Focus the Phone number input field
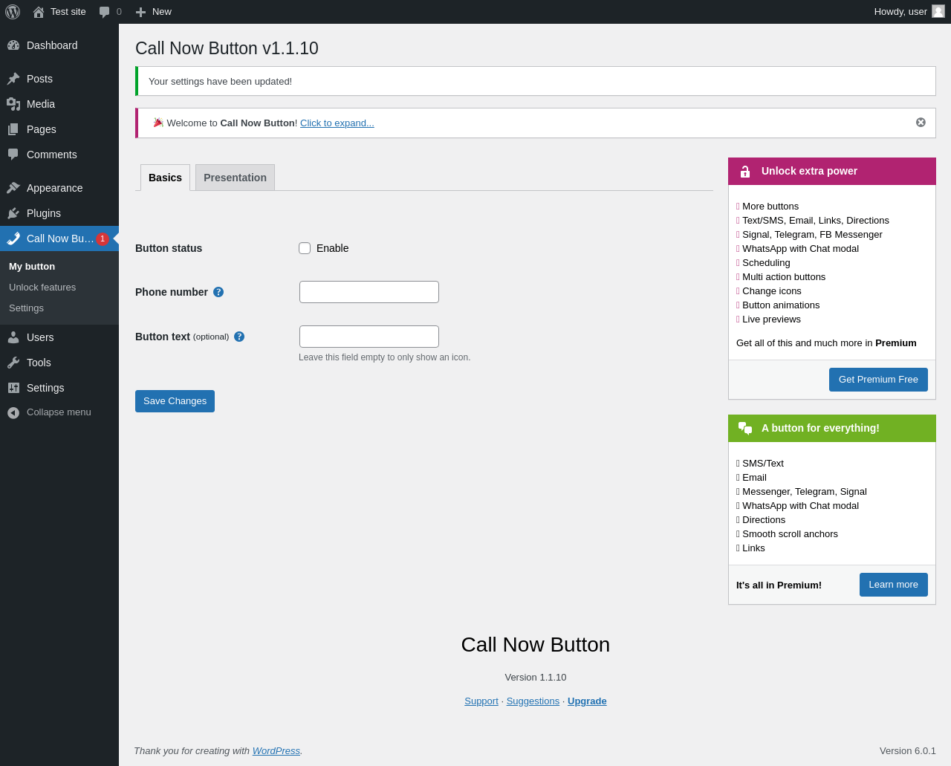The height and width of the screenshot is (766, 951). pyautogui.click(x=369, y=292)
